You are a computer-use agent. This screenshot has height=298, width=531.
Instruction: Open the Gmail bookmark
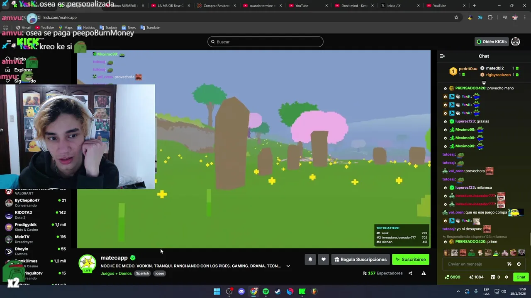(x=23, y=27)
